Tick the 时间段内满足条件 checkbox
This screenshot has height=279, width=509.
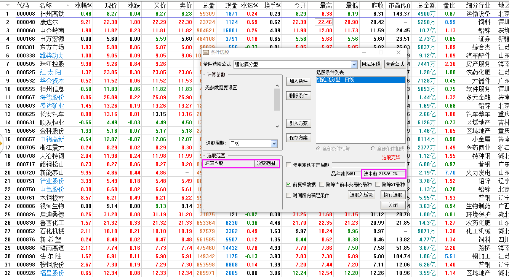pos(289,195)
